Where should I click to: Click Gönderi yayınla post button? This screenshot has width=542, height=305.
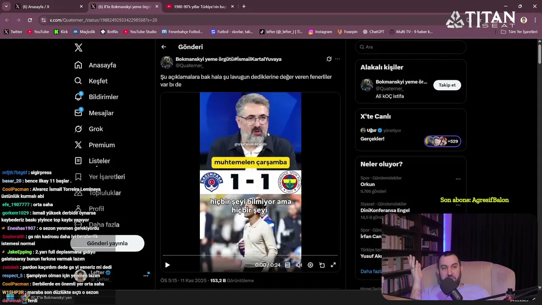107,243
